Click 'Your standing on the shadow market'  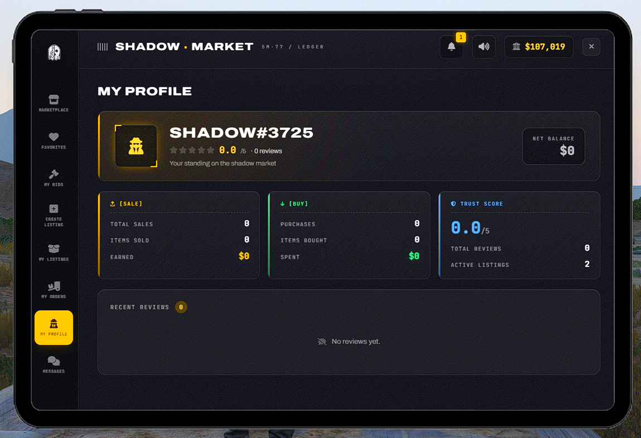(223, 163)
